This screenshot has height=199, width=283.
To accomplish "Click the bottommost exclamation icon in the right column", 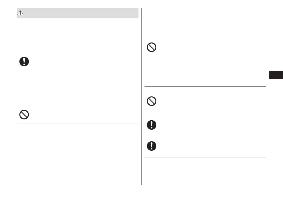I will tap(152, 146).
